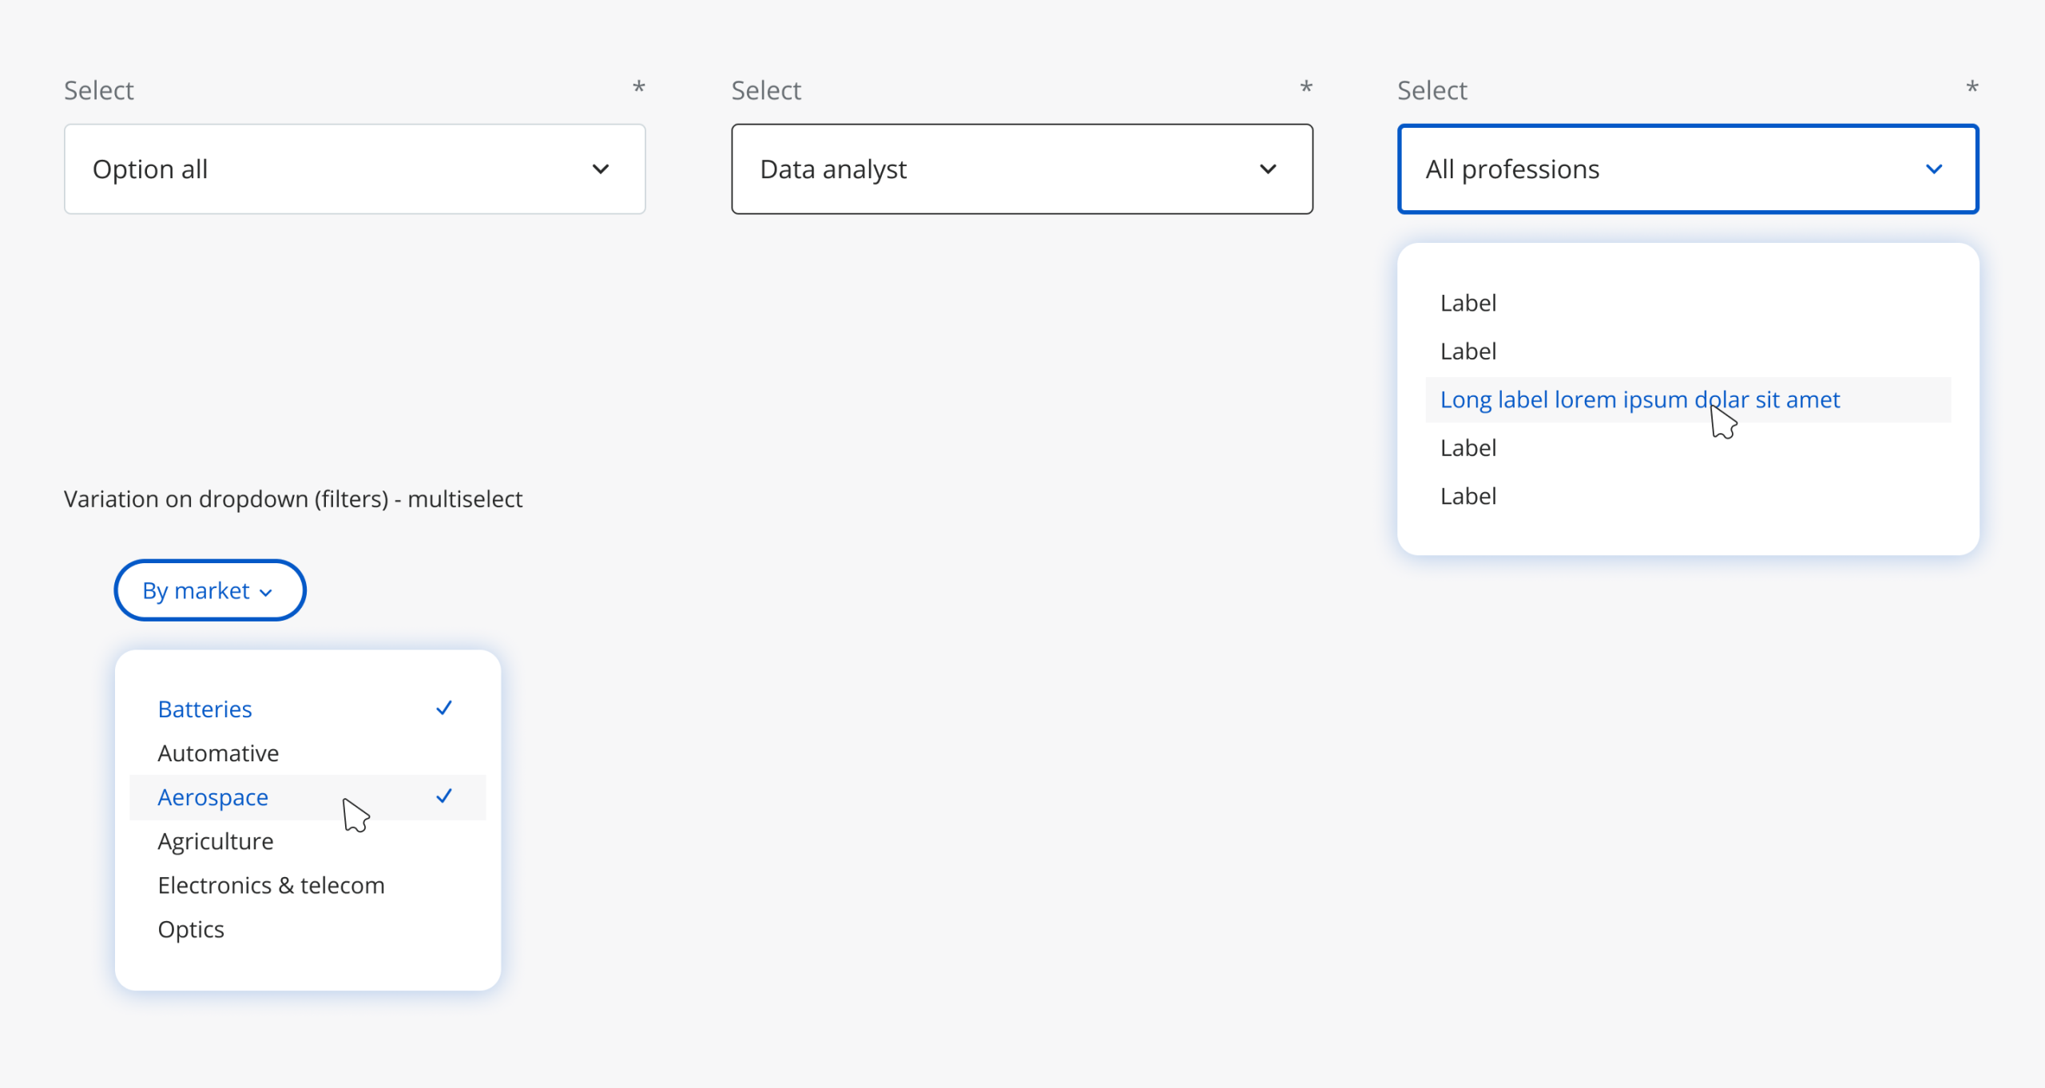The height and width of the screenshot is (1088, 2045).
Task: Select the Optics market option
Action: click(191, 929)
